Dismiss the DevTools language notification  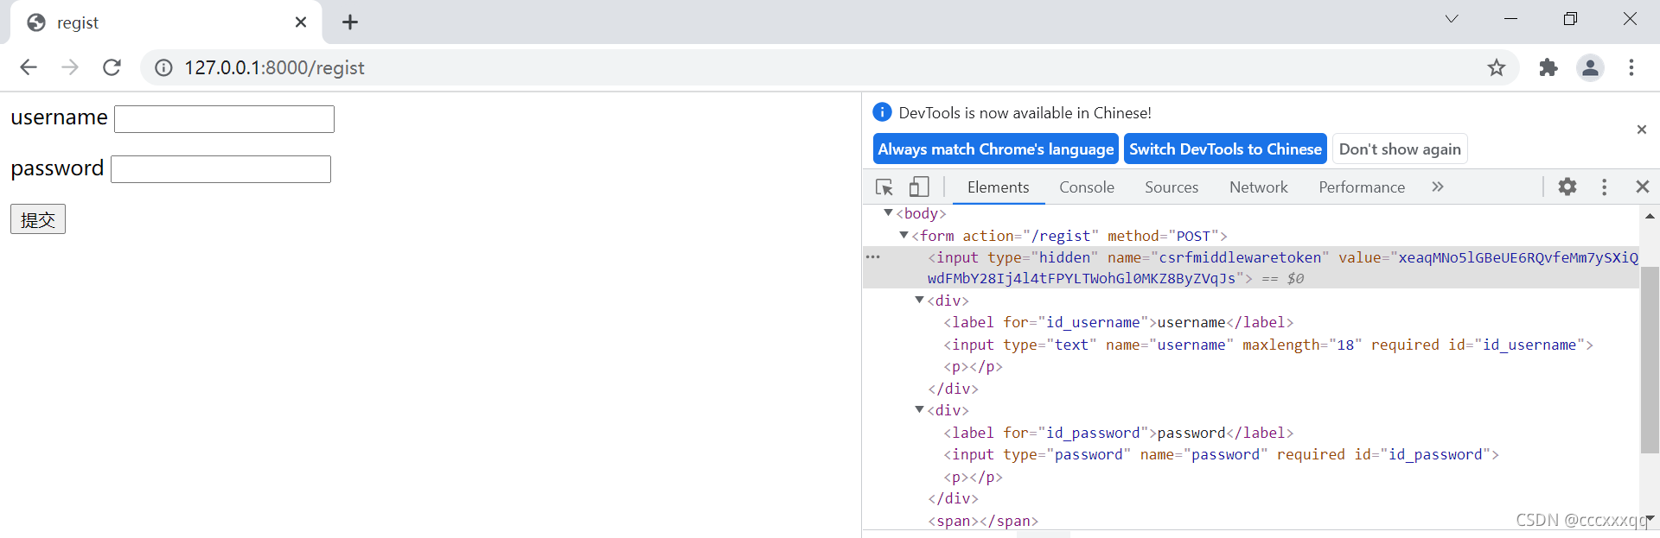(x=1642, y=130)
